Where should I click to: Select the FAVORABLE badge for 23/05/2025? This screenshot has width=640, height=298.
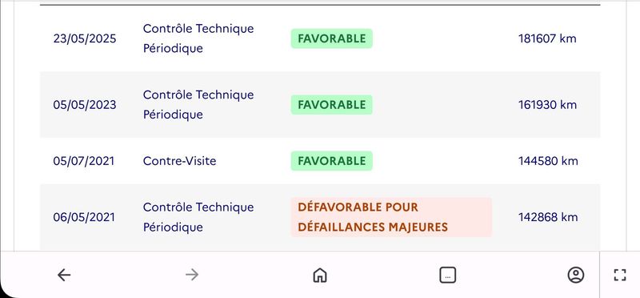[331, 38]
